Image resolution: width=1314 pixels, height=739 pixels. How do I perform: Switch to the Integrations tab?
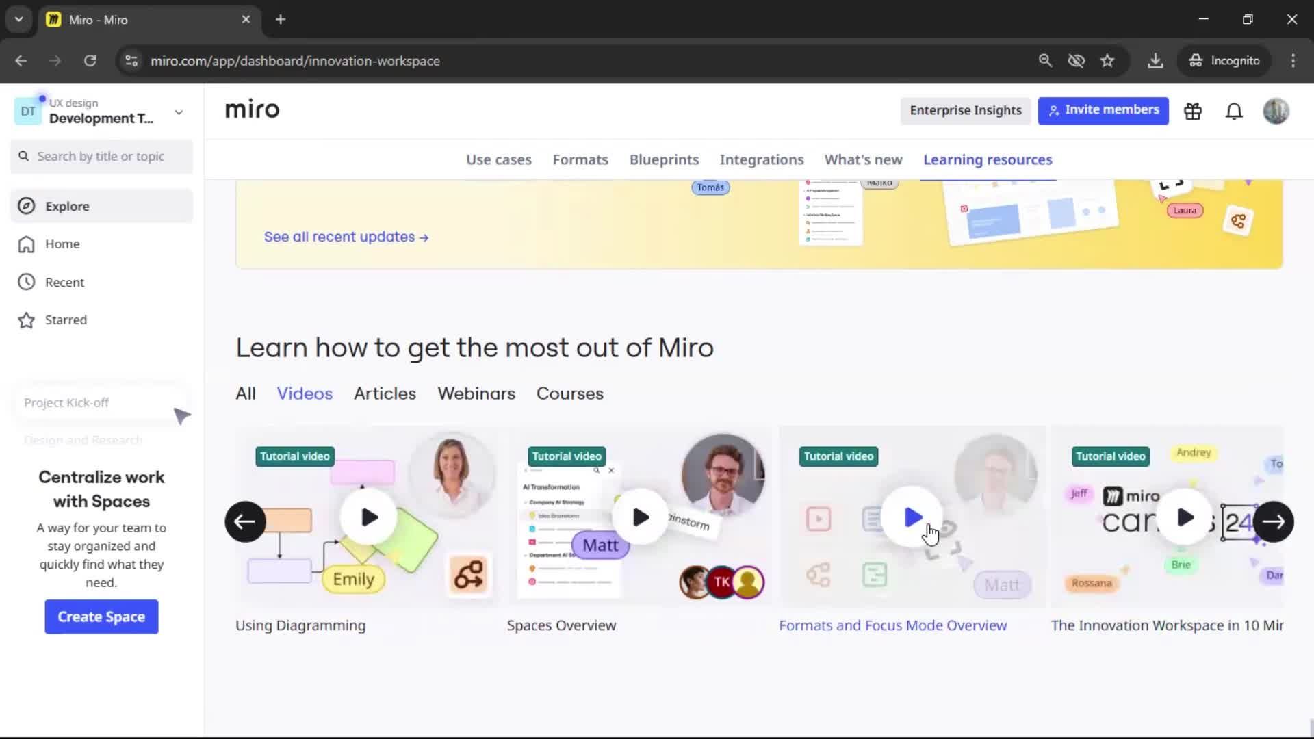[762, 159]
